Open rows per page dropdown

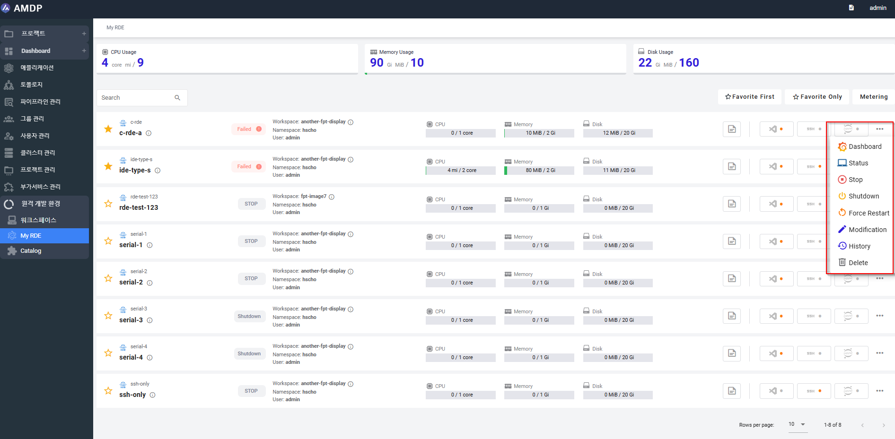[x=797, y=424]
